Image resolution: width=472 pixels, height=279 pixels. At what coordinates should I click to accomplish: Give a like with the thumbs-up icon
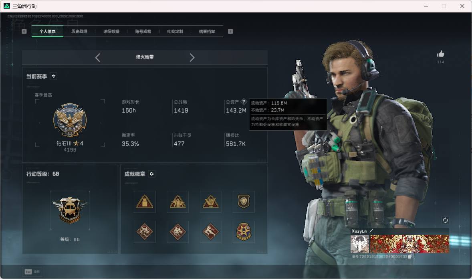440,54
